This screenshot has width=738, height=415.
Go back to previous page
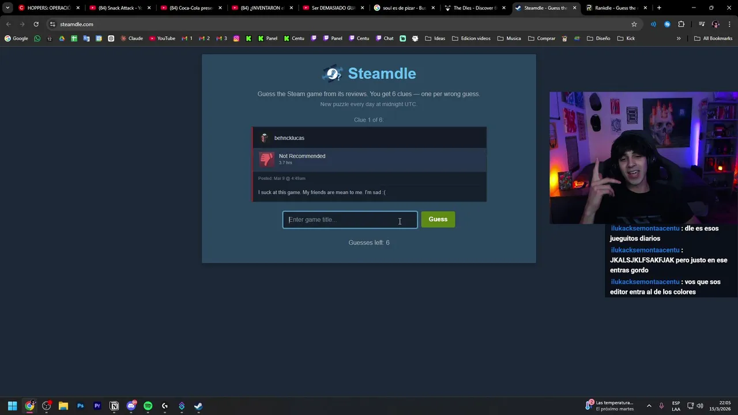(8, 24)
